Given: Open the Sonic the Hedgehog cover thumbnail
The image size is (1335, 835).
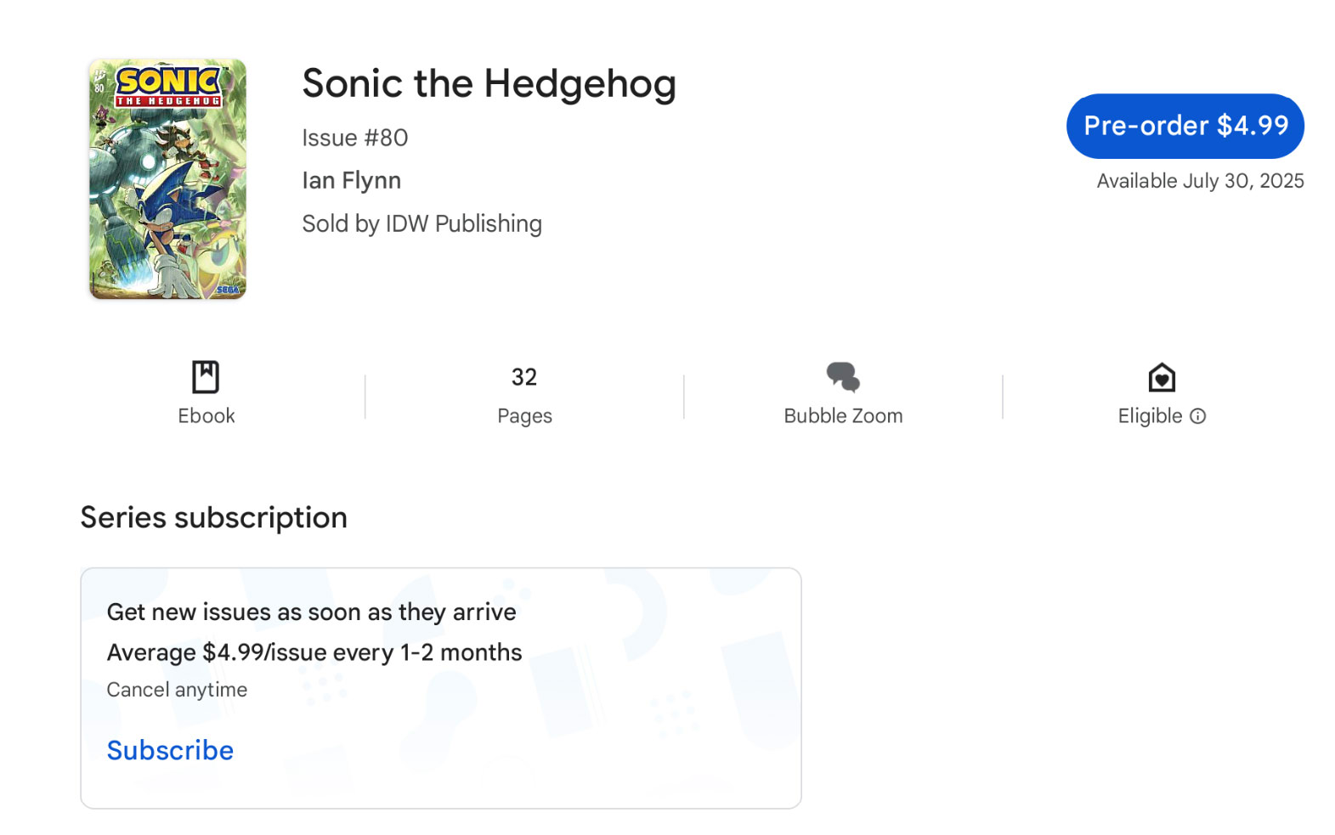Looking at the screenshot, I should pyautogui.click(x=167, y=179).
